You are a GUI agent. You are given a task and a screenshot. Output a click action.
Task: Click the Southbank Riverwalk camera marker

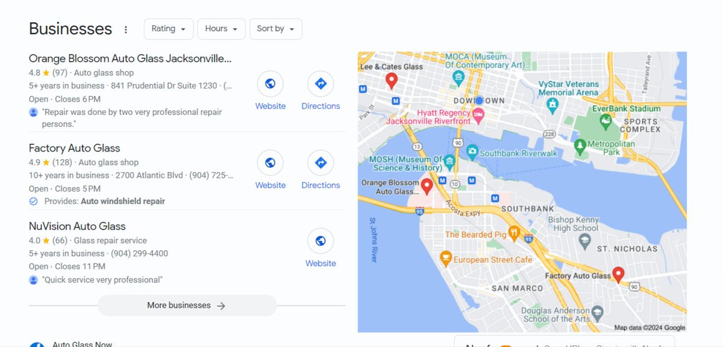(472, 150)
